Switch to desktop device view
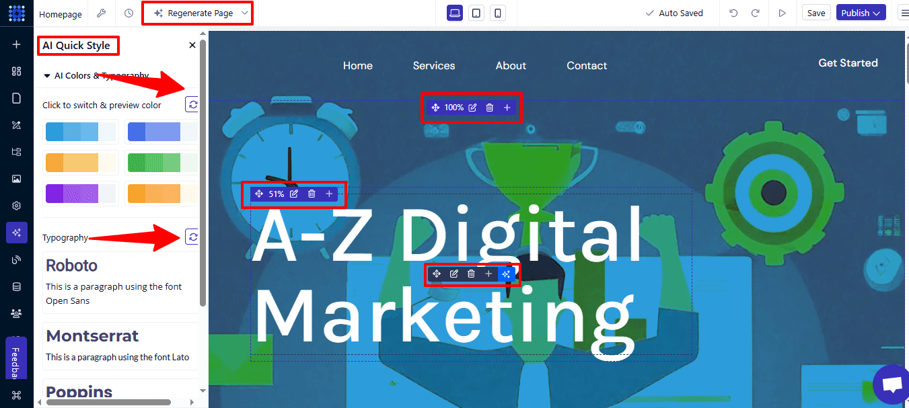 pos(455,13)
